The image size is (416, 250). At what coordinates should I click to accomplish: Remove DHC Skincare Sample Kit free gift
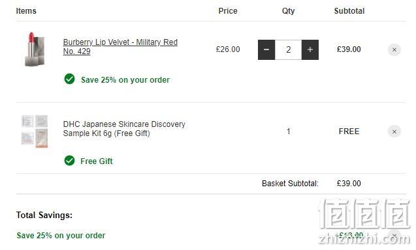point(394,132)
